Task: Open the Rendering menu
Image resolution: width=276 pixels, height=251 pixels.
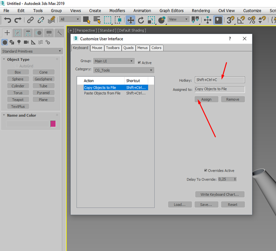Action: pyautogui.click(x=201, y=11)
